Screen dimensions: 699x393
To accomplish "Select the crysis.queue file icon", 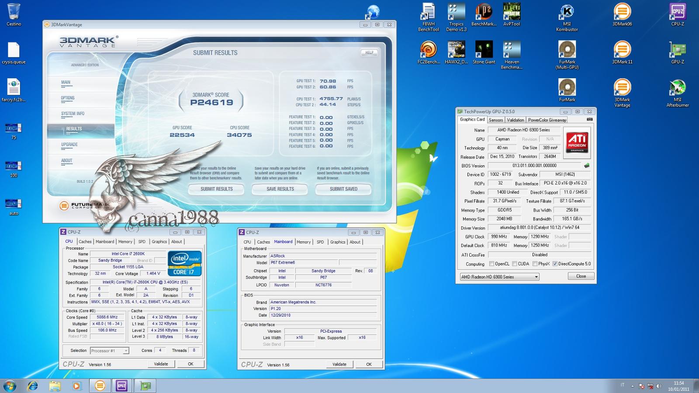I will (14, 53).
